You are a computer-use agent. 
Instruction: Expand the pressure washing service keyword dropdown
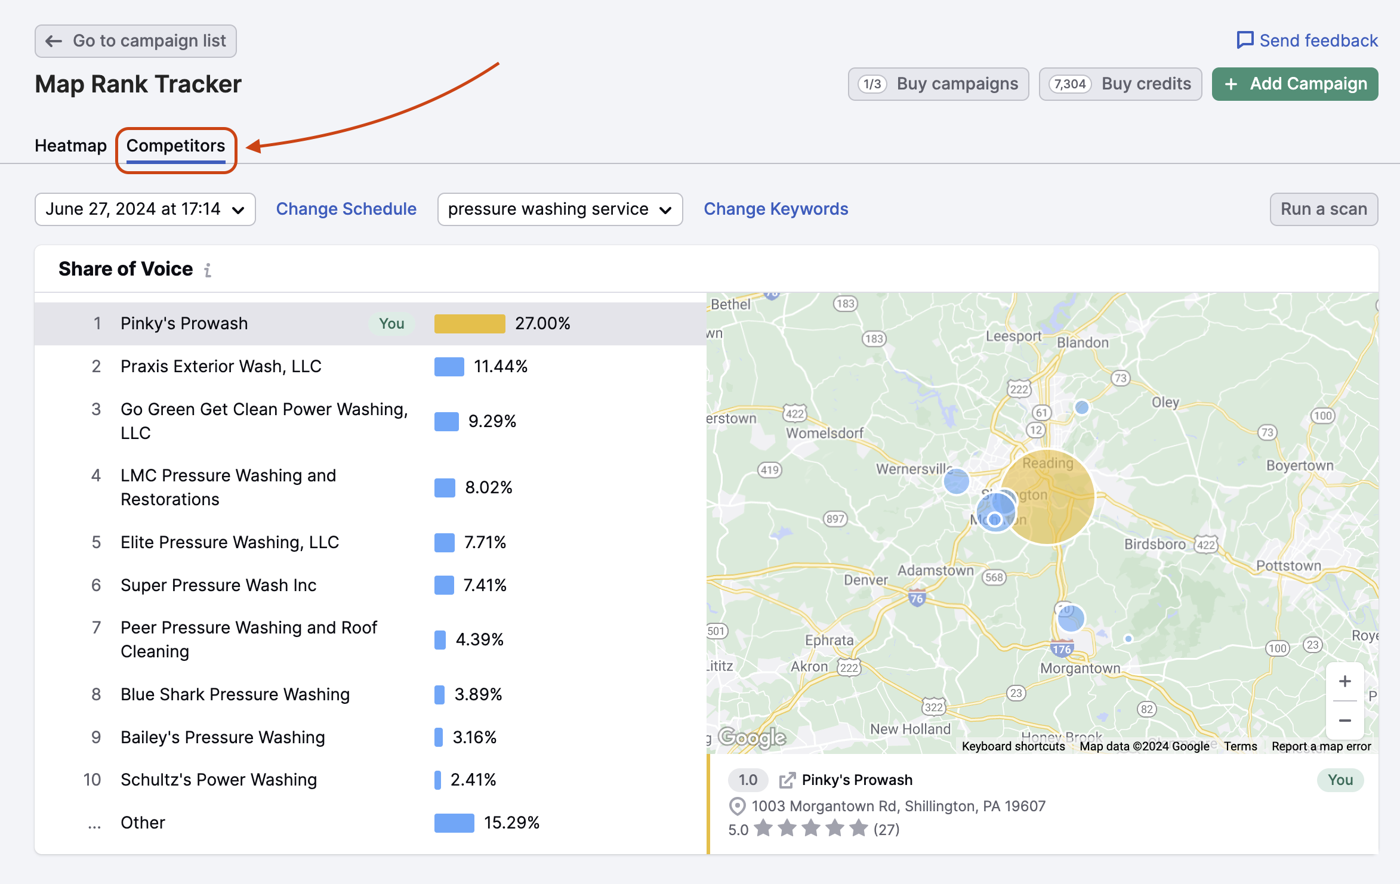pyautogui.click(x=560, y=209)
